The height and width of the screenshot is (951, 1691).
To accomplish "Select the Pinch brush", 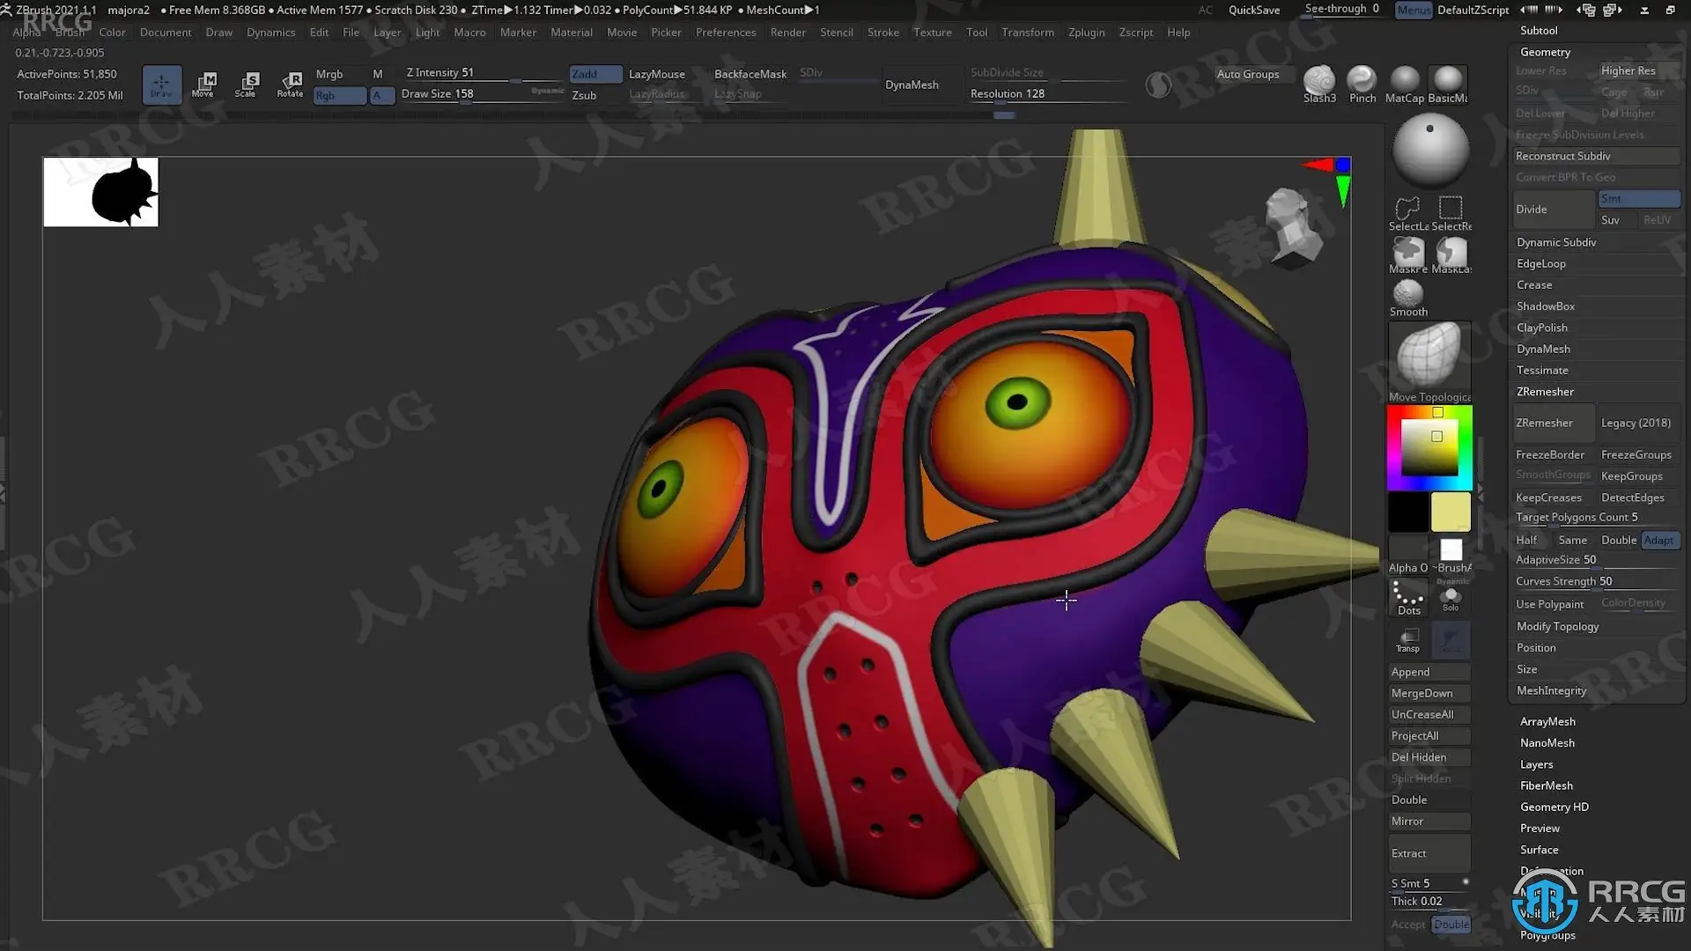I will click(1362, 85).
